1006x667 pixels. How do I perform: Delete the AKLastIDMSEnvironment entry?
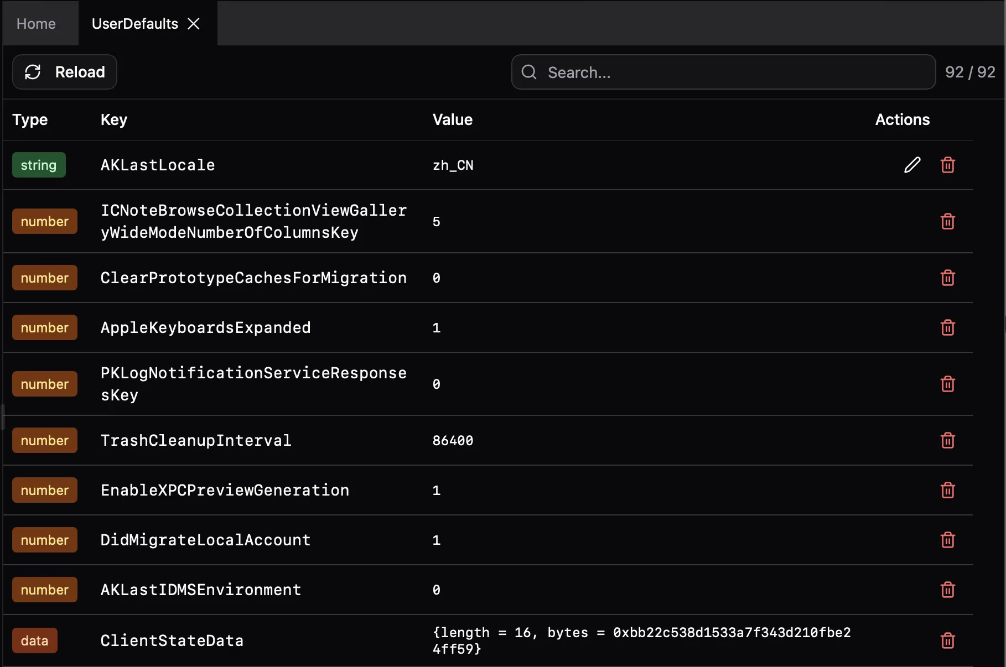(x=947, y=590)
